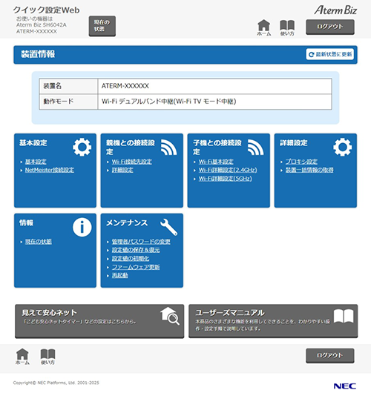Viewport: 371px width, 393px height.
Task: Open 設定値の保存＆復元 link
Action: click(136, 250)
